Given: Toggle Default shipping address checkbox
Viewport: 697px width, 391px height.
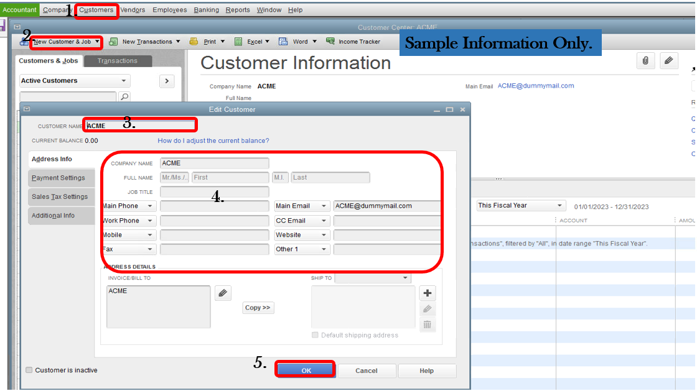Looking at the screenshot, I should click(x=315, y=335).
